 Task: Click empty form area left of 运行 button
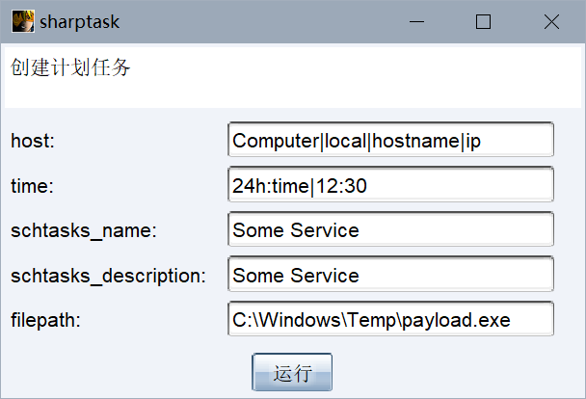coord(125,372)
